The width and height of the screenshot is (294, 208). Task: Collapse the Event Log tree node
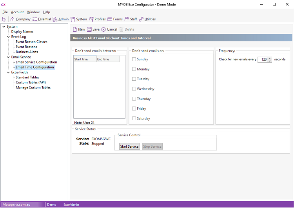tap(8, 37)
